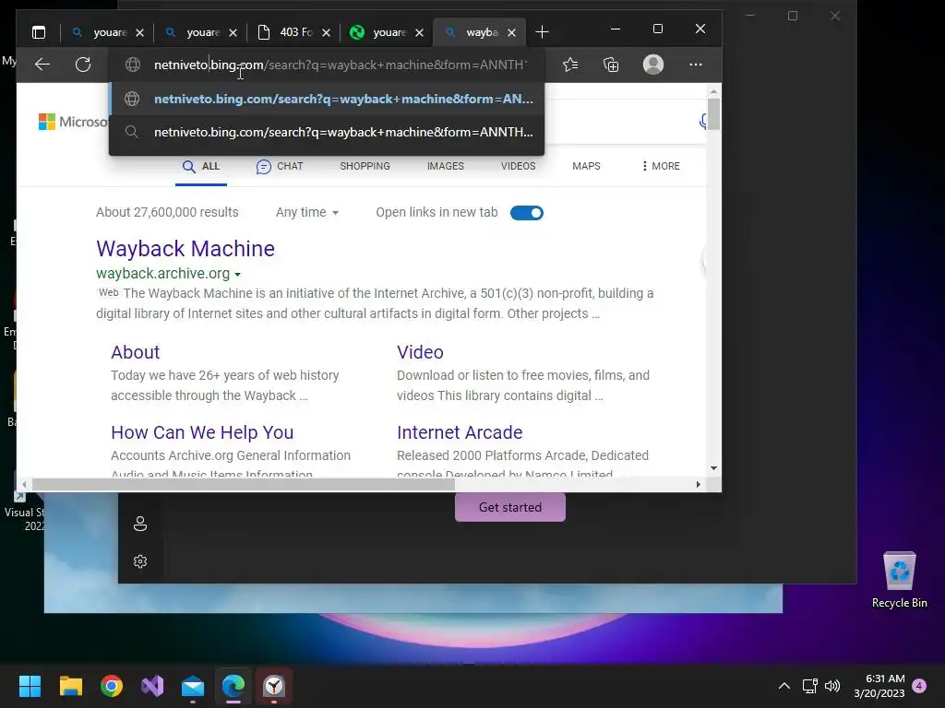The width and height of the screenshot is (945, 708).
Task: Open the How Can We Help You link
Action: (202, 432)
